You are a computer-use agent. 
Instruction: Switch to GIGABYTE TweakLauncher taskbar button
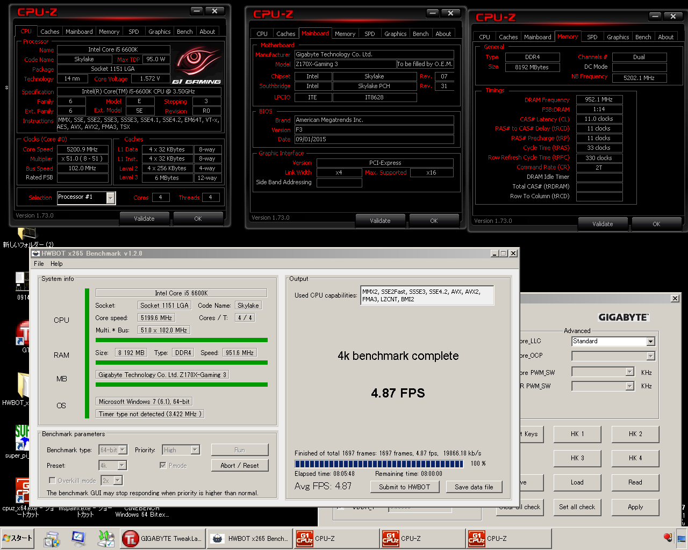pyautogui.click(x=163, y=539)
